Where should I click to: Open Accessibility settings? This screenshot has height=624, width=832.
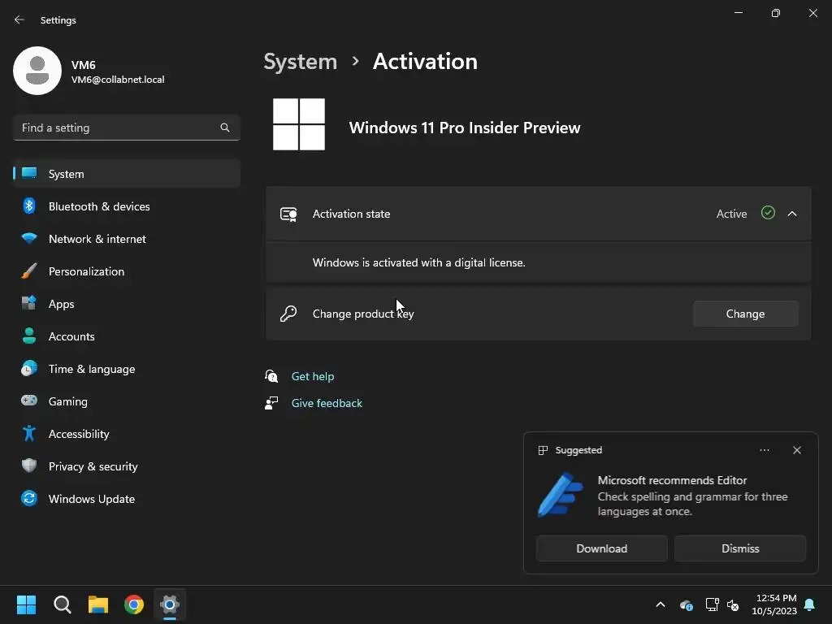tap(126, 434)
